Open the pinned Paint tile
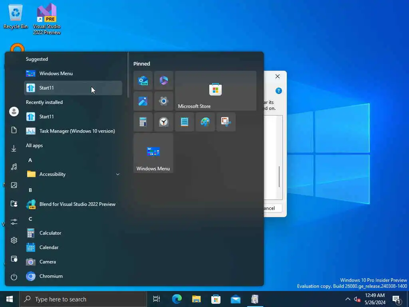Screen dimensions: 409x307 205,122
